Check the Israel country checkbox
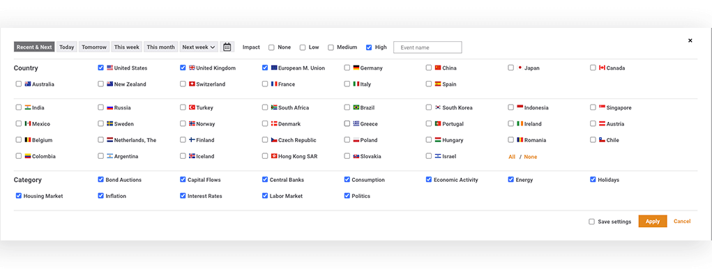The width and height of the screenshot is (712, 269). [429, 156]
